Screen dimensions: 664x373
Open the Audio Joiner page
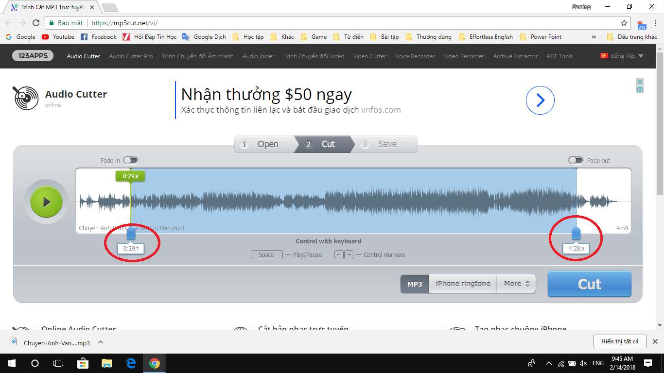click(258, 56)
